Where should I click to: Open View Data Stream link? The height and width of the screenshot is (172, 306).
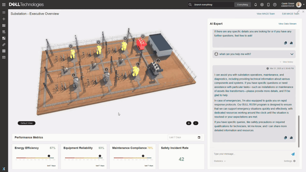pos(287,24)
